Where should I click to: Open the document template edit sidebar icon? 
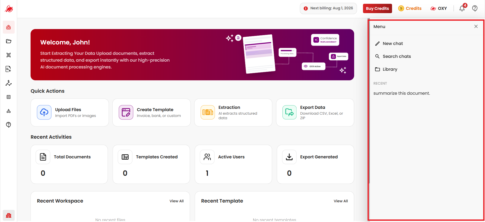[x=9, y=69]
